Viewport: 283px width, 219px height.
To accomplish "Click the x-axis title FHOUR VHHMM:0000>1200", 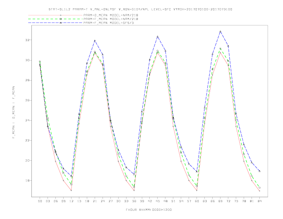I will 149,210.
